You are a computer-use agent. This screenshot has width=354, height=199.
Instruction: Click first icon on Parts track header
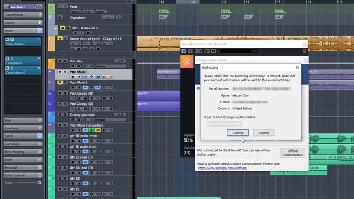[x=60, y=7]
